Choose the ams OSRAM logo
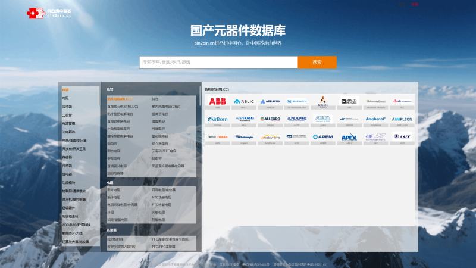The height and width of the screenshot is (268, 476). pos(217,137)
